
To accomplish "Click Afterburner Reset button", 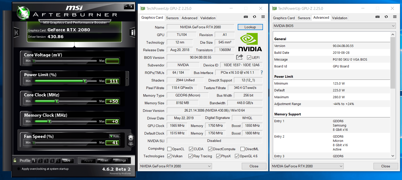I will (104, 161).
